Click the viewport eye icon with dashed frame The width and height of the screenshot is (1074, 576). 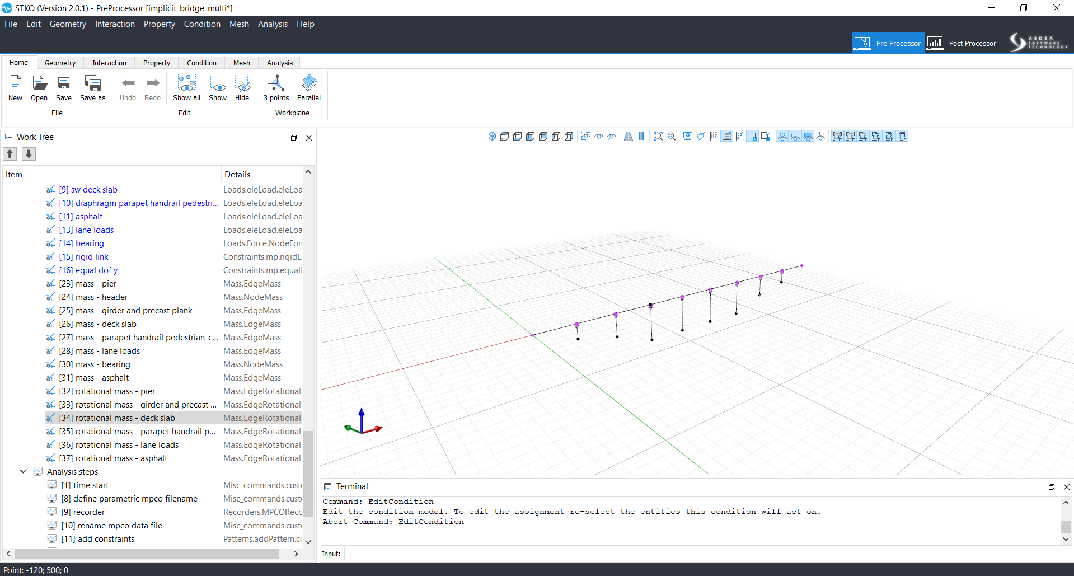tap(586, 136)
